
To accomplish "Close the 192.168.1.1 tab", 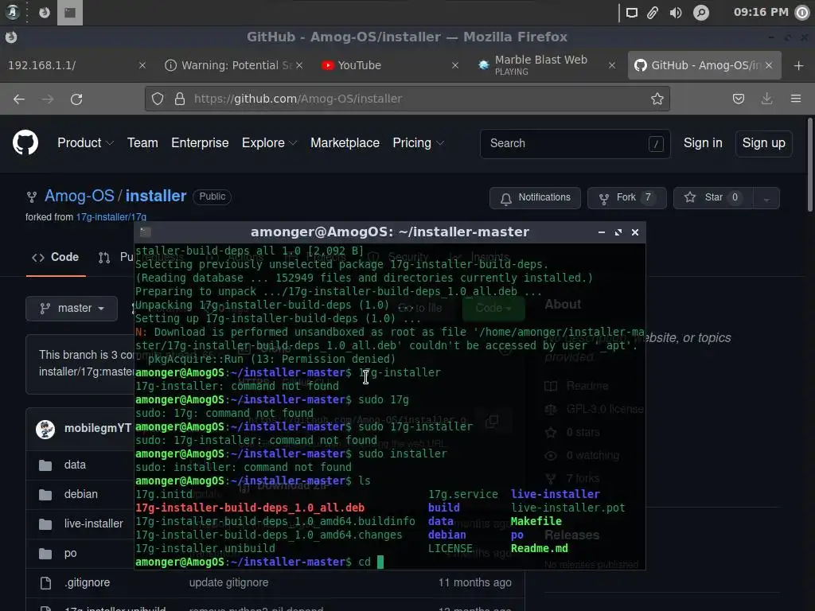I will pos(142,65).
